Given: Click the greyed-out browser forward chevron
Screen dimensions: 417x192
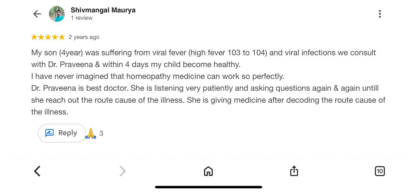Looking at the screenshot, I should pyautogui.click(x=122, y=171).
